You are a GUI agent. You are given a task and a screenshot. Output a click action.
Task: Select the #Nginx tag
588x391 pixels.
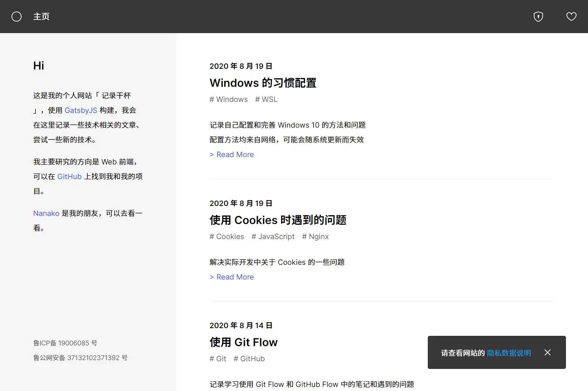[x=315, y=237]
